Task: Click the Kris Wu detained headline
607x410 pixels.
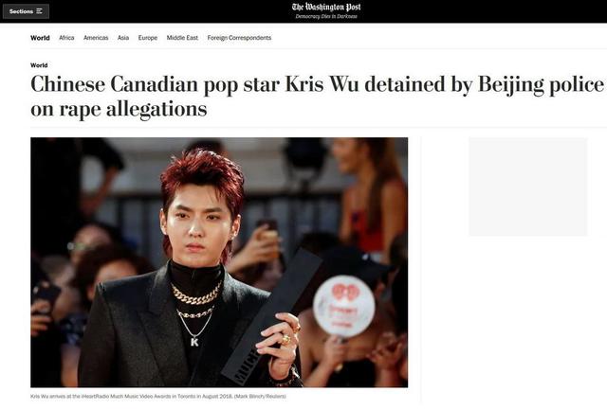Action: (x=317, y=97)
